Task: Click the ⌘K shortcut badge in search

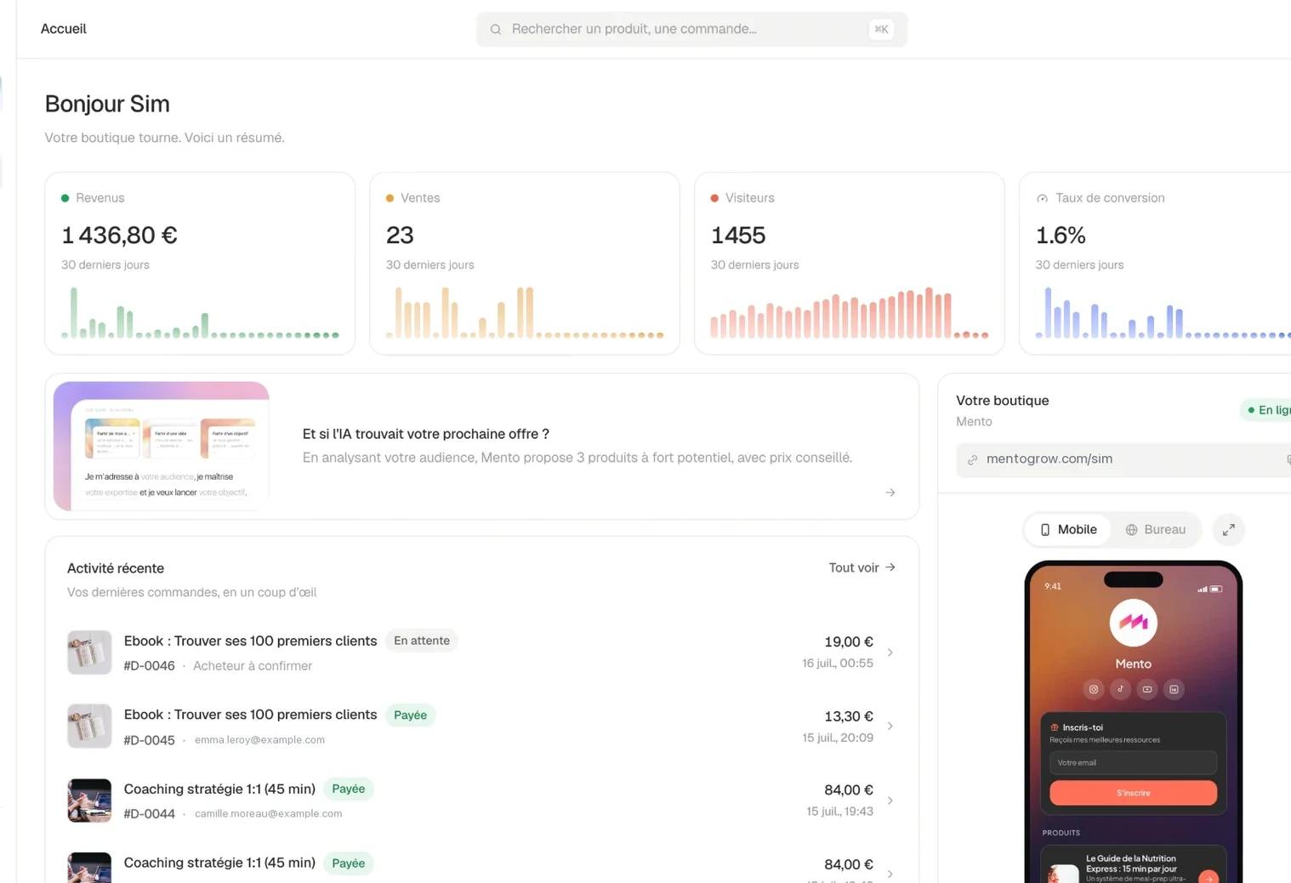Action: 881,30
